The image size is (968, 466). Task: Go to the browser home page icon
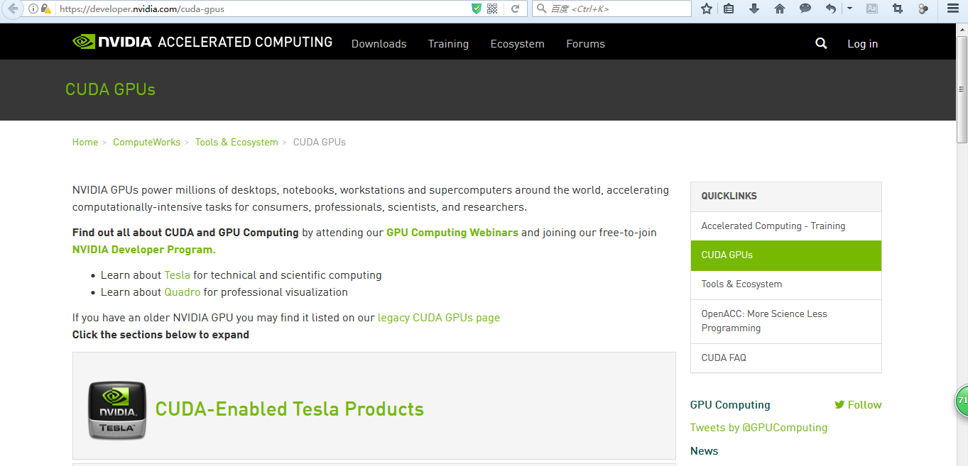click(780, 9)
